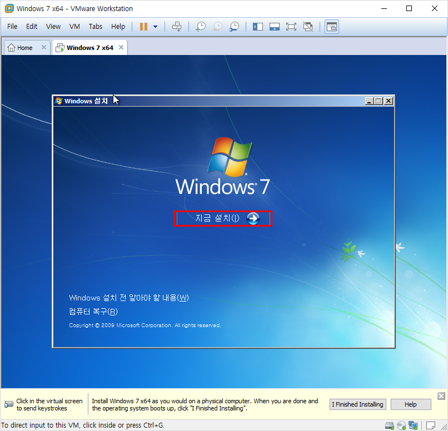Open the power options dropdown arrow
Screen dimensions: 448x431
click(156, 27)
